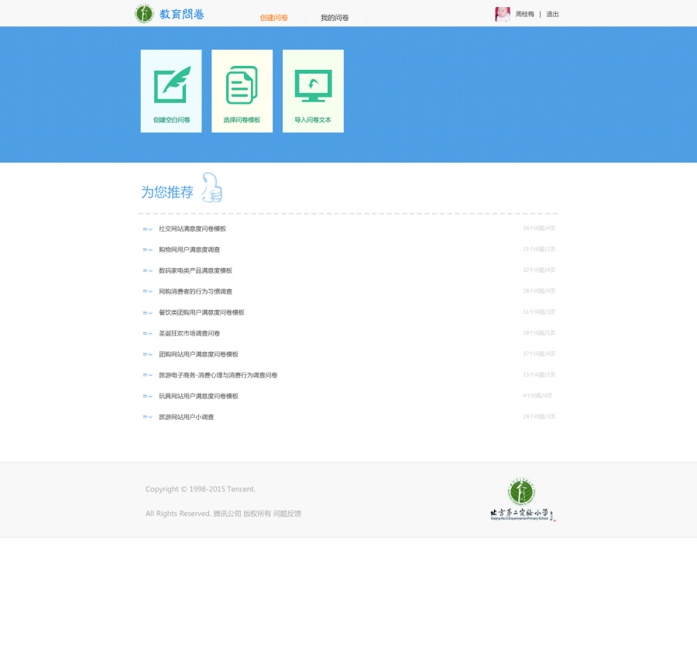Click the 32个问题/4页 count
Screen dimensions: 697x654
pyautogui.click(x=539, y=270)
